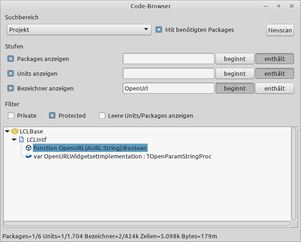Uncheck 'Packages anzeigen' checkbox
This screenshot has height=242, width=301.
(11, 59)
